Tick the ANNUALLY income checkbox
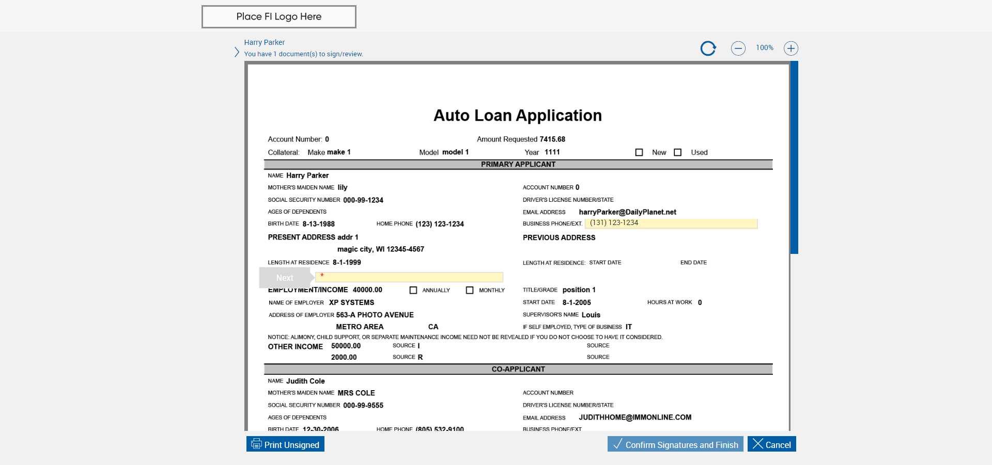 click(x=413, y=290)
